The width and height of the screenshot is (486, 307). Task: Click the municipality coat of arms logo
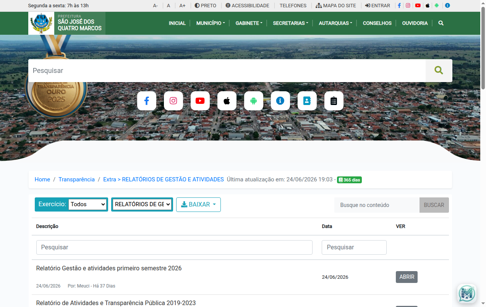click(41, 23)
